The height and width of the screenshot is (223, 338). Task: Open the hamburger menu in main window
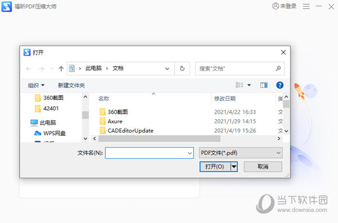[306, 6]
